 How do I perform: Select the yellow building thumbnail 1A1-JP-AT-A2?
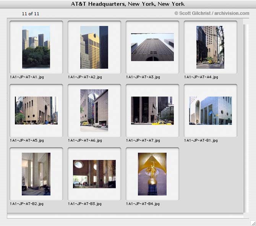point(94,47)
